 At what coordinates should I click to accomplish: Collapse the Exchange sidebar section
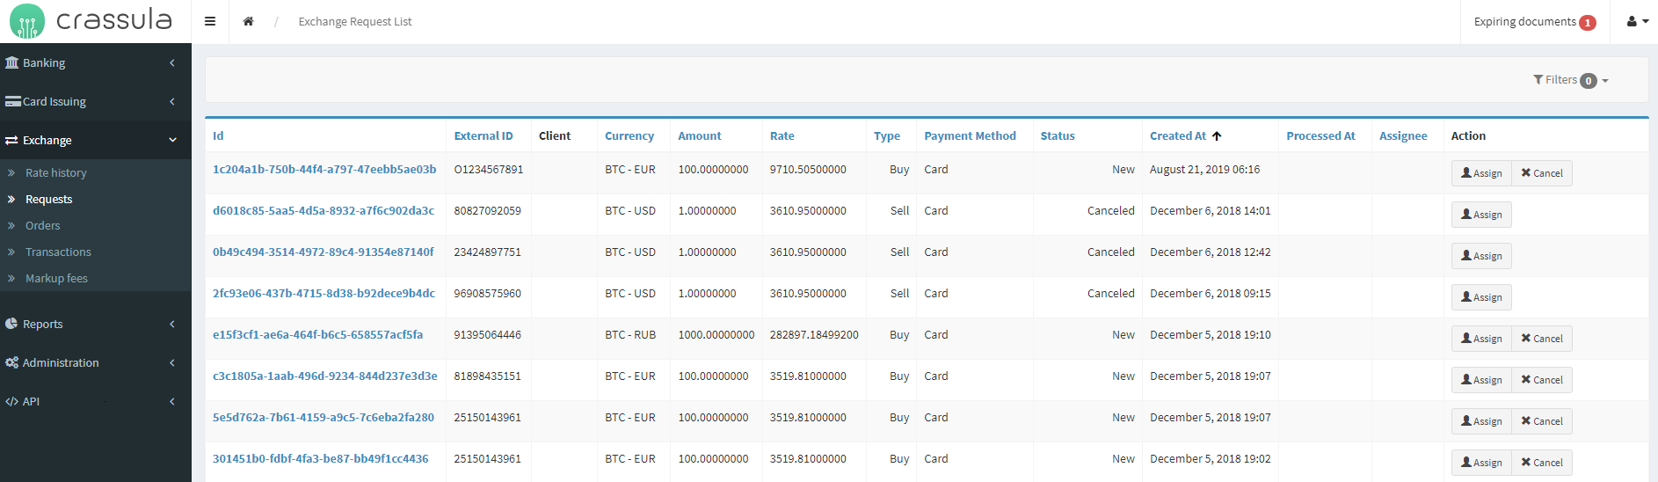click(x=95, y=140)
